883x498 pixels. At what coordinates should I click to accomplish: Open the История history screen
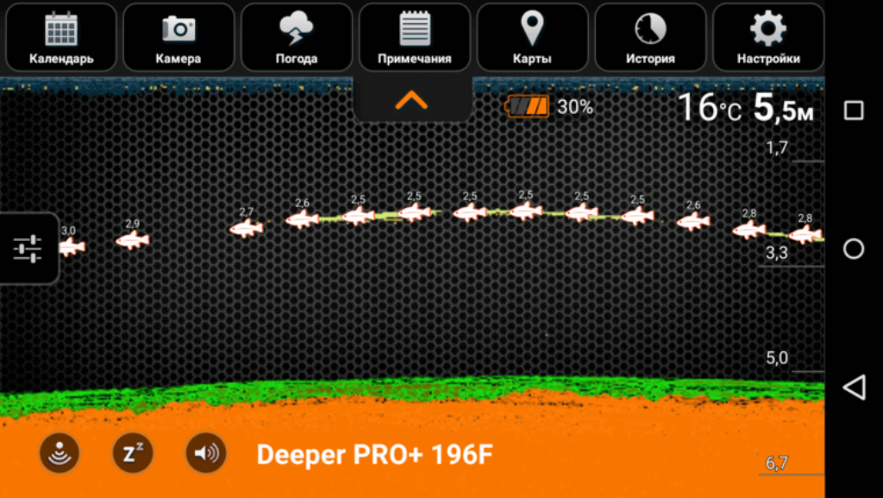coord(650,37)
